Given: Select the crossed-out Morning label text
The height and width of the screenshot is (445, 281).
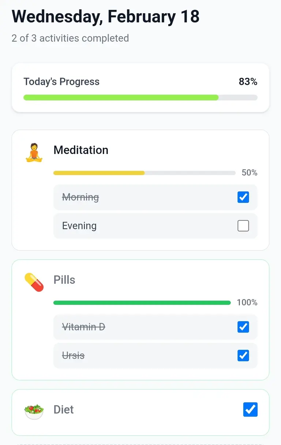Looking at the screenshot, I should coord(80,197).
